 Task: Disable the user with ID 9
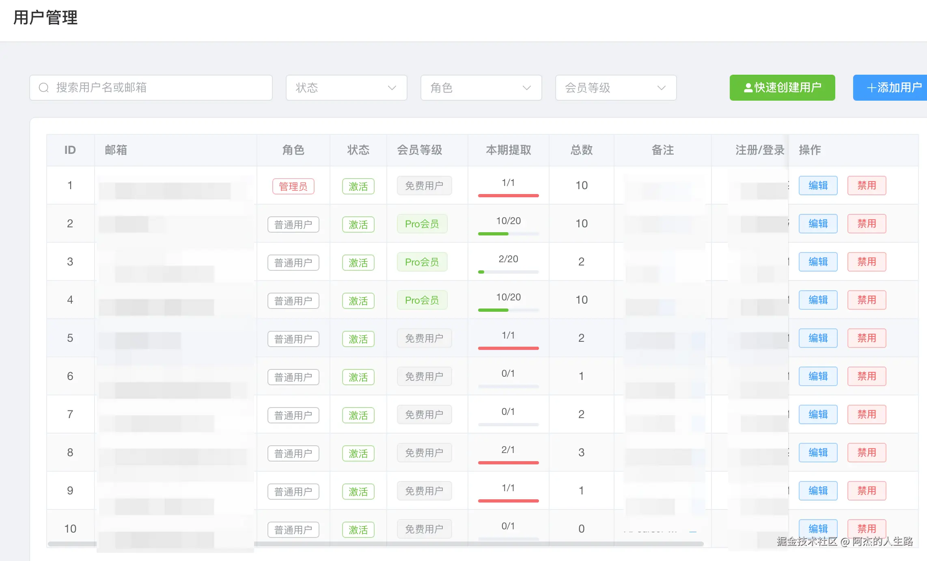(867, 491)
